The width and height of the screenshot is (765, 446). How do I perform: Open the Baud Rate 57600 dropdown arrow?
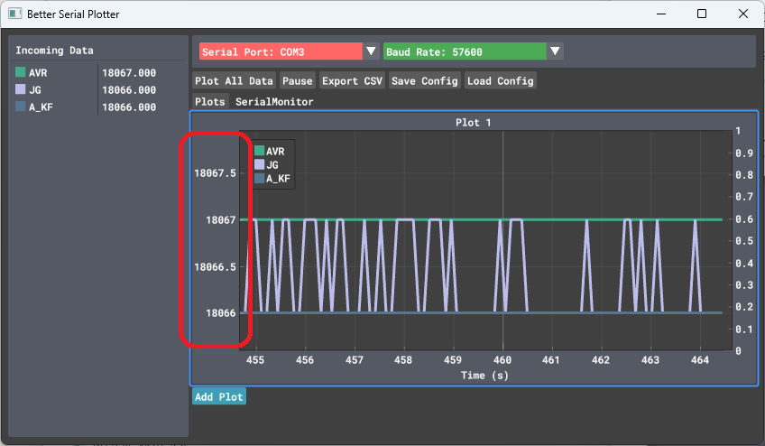[555, 51]
